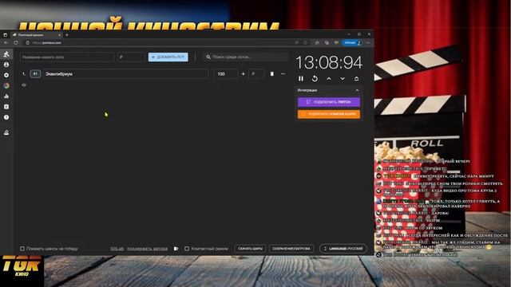
Task: Decrease timer with the down chevron
Action: 343,78
